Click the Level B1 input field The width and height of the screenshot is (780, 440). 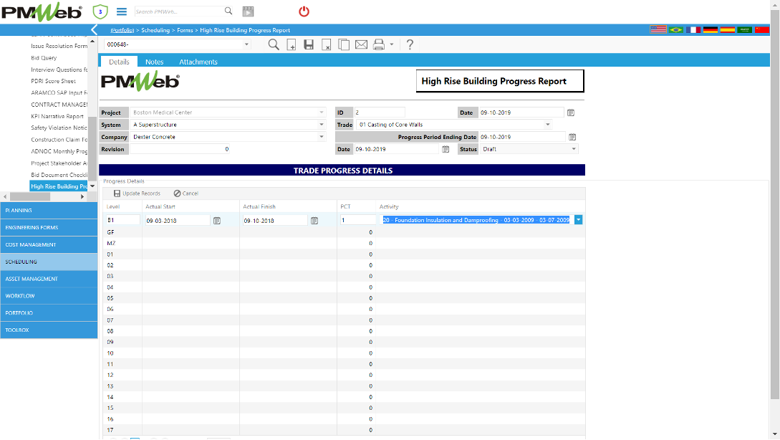pos(123,220)
